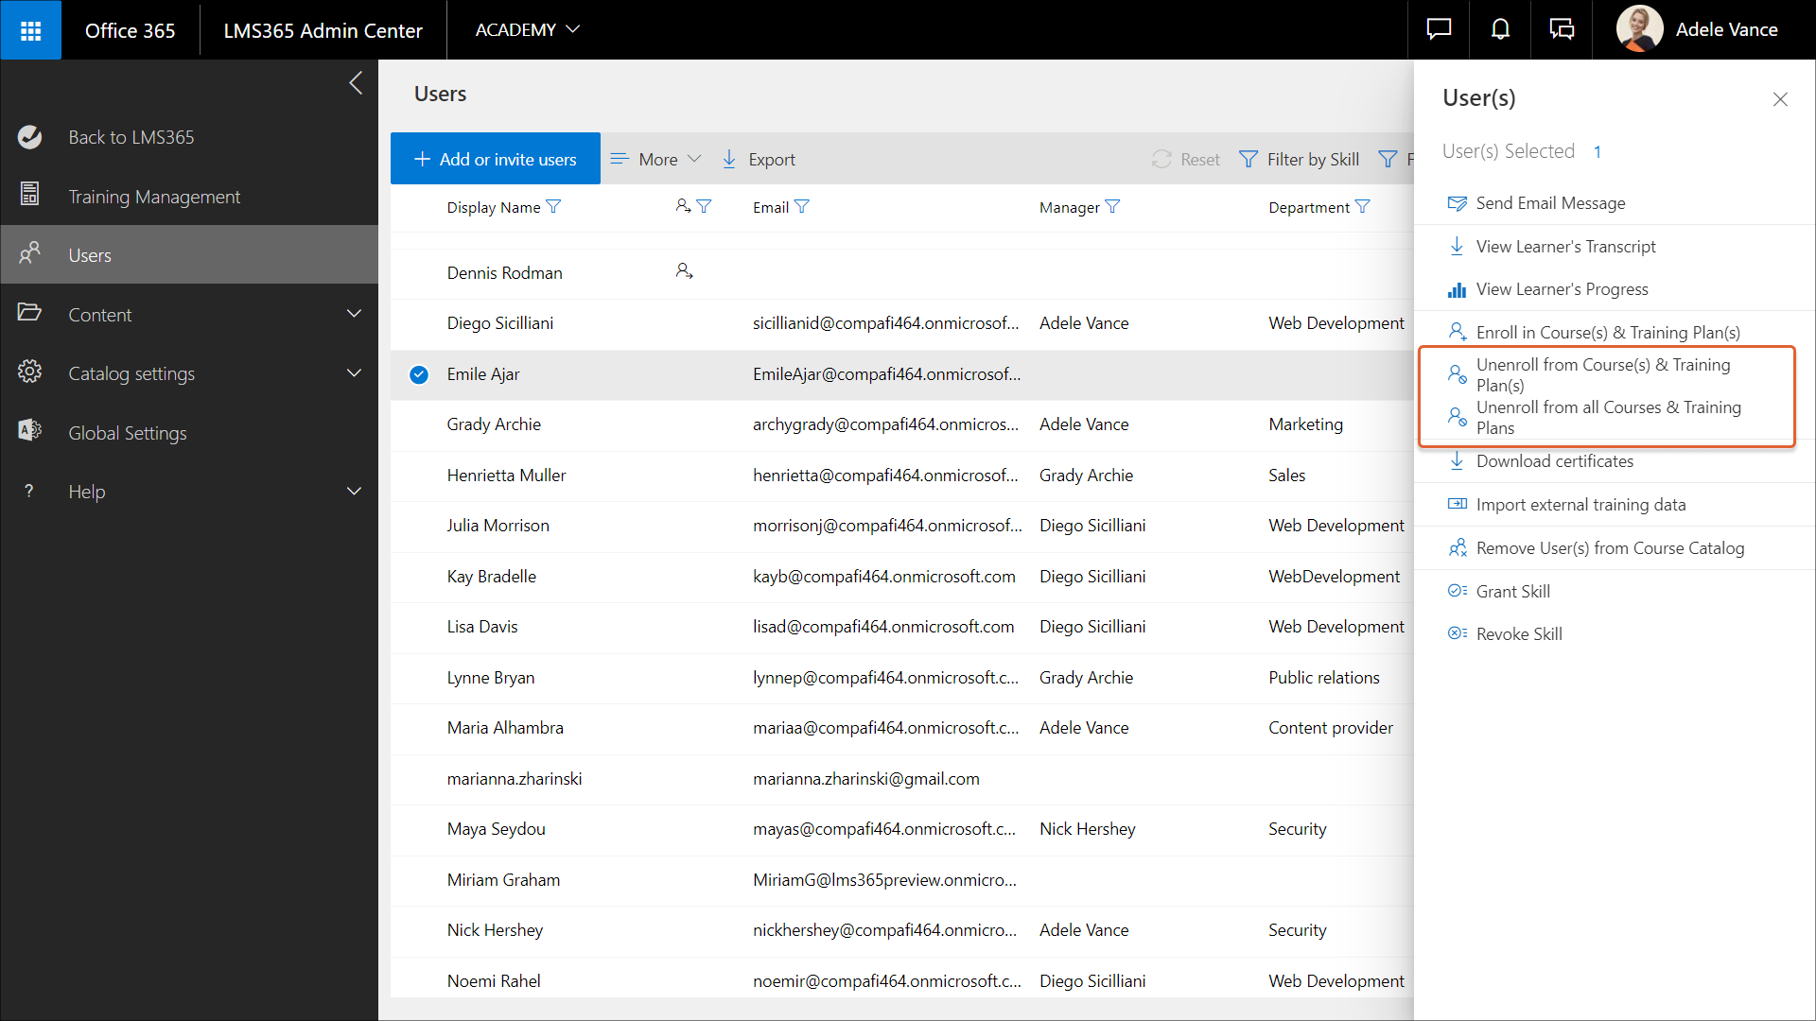
Task: Select the Grady Archie user row
Action: click(x=494, y=424)
